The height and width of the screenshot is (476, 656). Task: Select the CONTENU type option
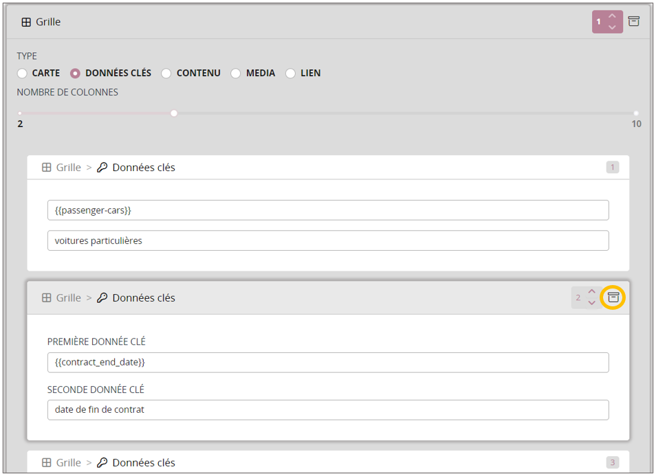[x=166, y=73]
